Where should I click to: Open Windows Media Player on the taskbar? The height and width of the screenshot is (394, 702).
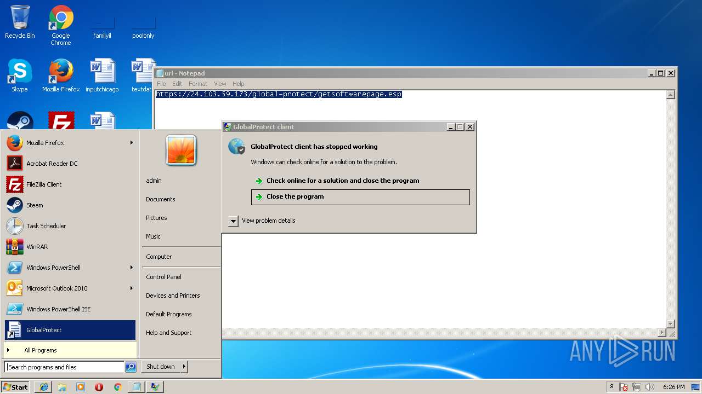[x=81, y=387]
